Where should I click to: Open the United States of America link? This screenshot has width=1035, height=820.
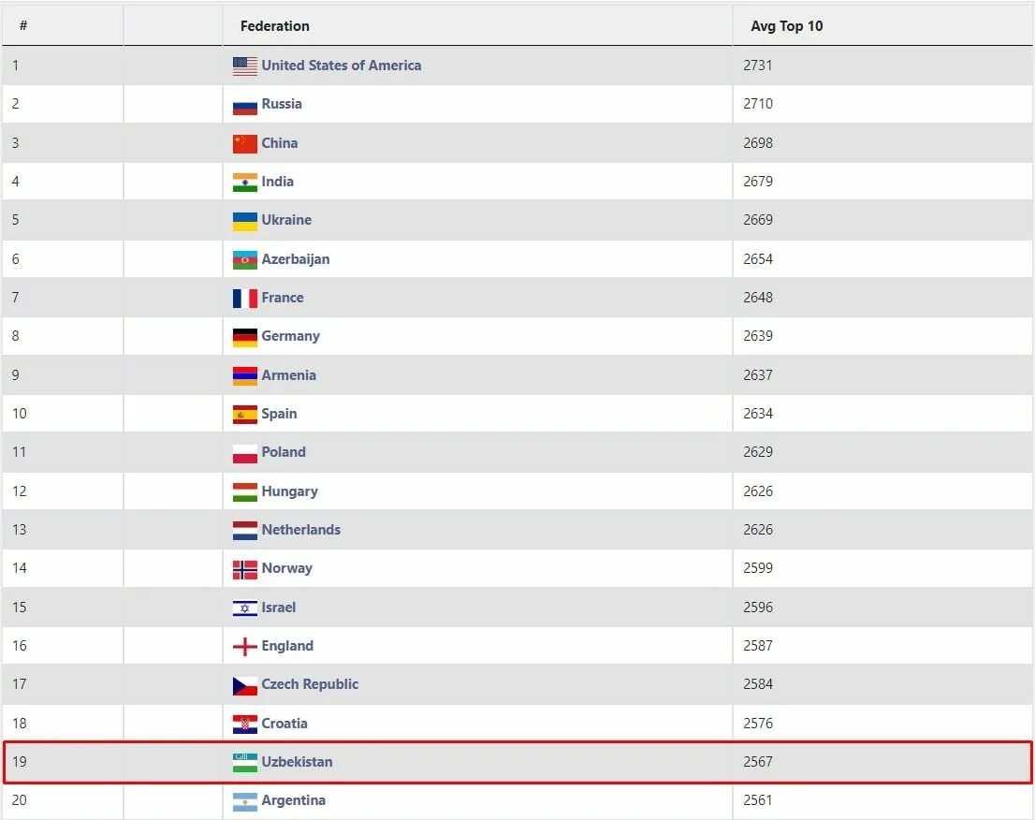342,66
